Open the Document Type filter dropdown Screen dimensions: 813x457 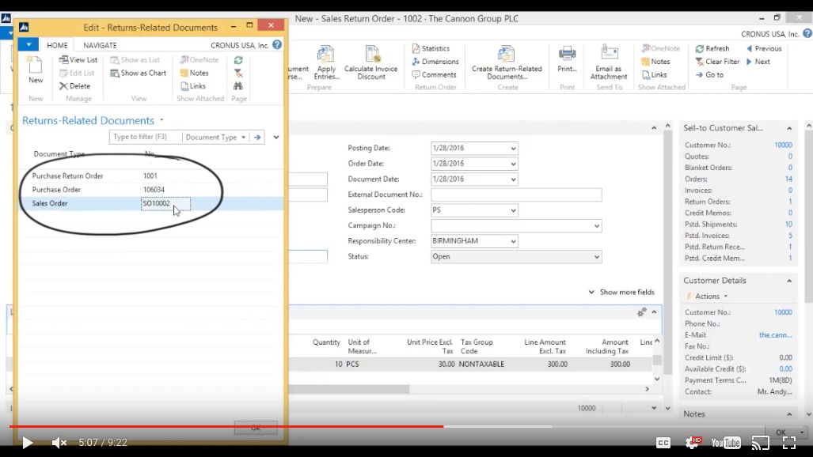point(243,137)
